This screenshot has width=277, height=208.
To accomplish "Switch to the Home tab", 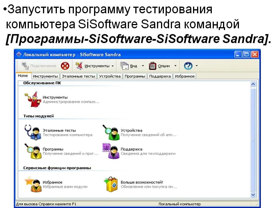I will click(x=23, y=76).
